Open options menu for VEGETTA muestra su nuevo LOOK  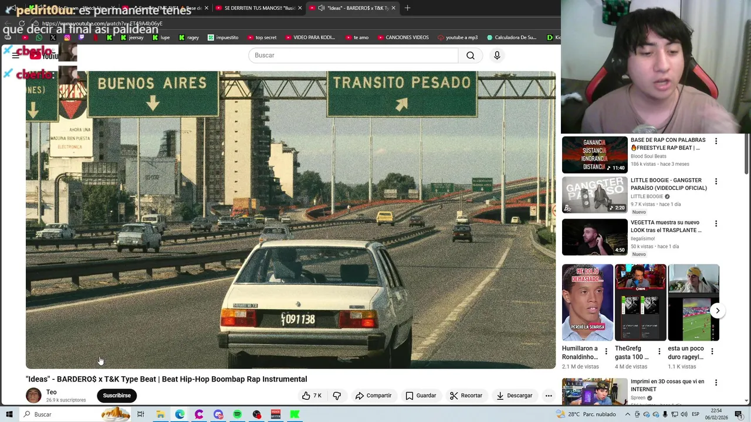pos(716,224)
